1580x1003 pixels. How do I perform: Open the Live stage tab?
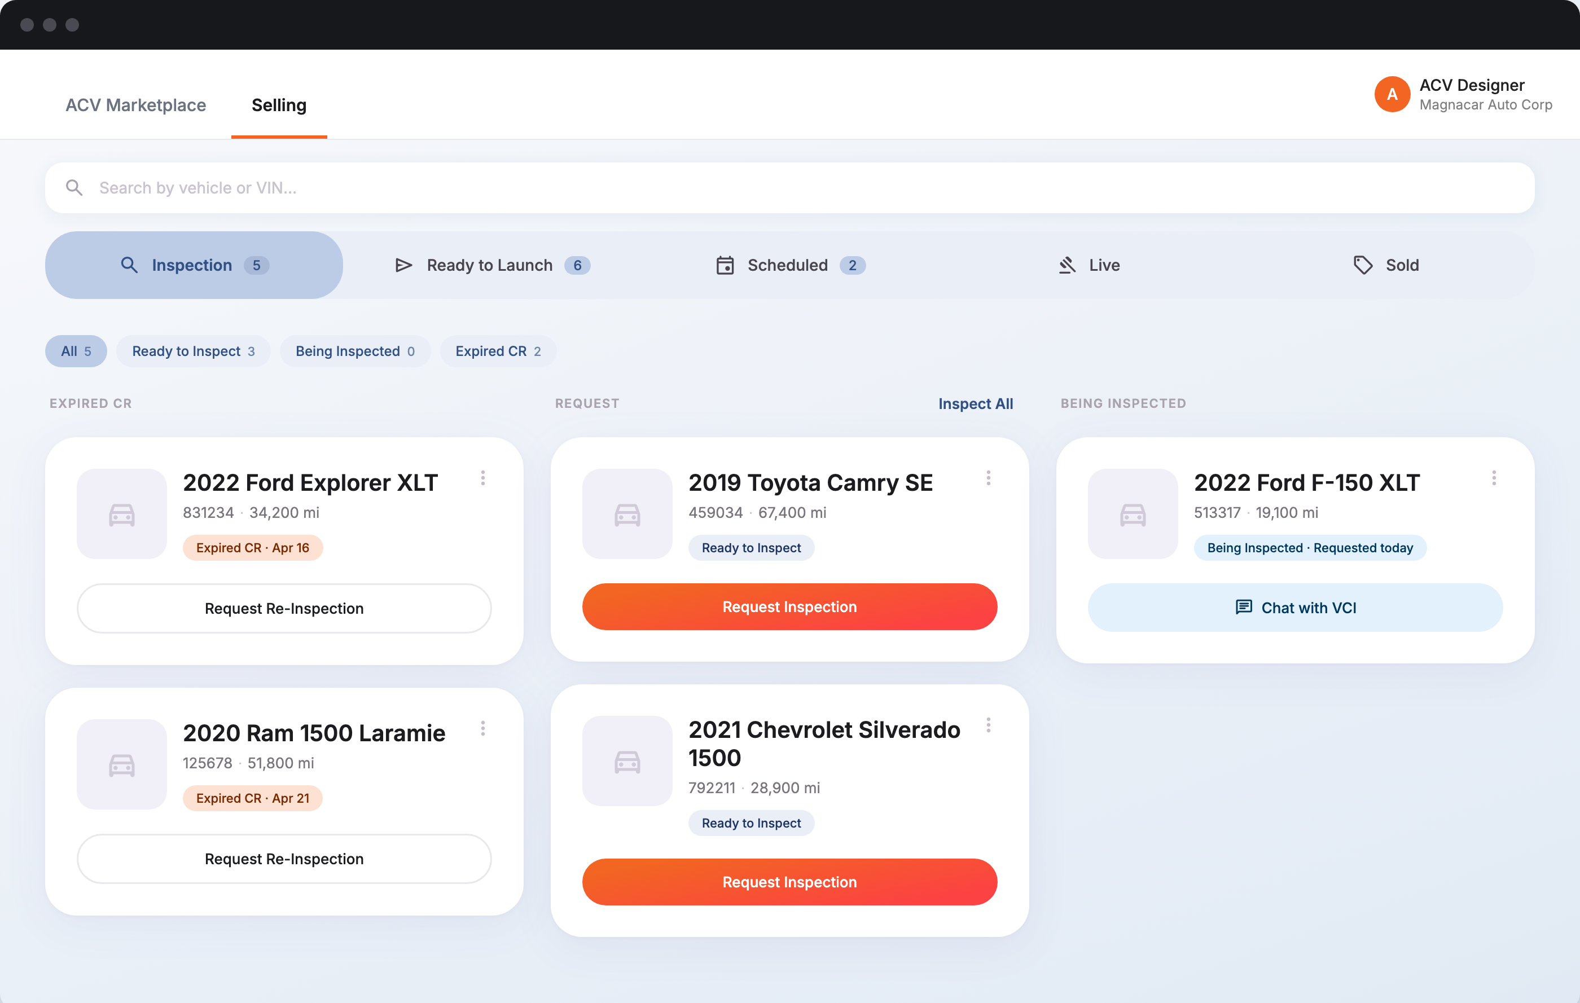pyautogui.click(x=1089, y=265)
